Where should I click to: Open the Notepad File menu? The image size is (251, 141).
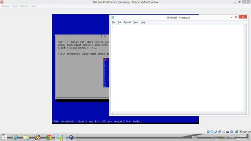point(113,22)
